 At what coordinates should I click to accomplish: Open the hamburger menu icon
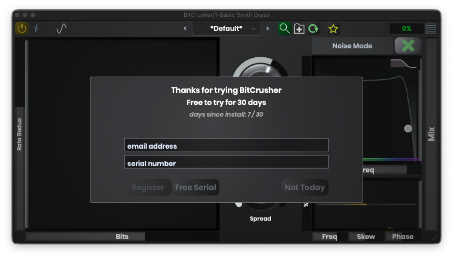[x=431, y=28]
